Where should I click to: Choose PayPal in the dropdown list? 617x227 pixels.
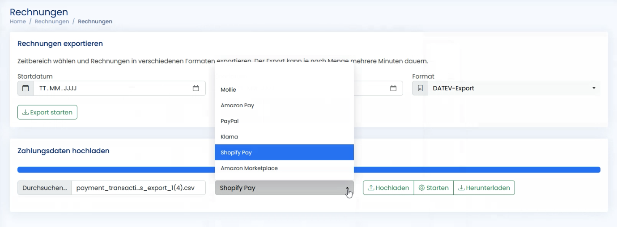click(x=284, y=121)
